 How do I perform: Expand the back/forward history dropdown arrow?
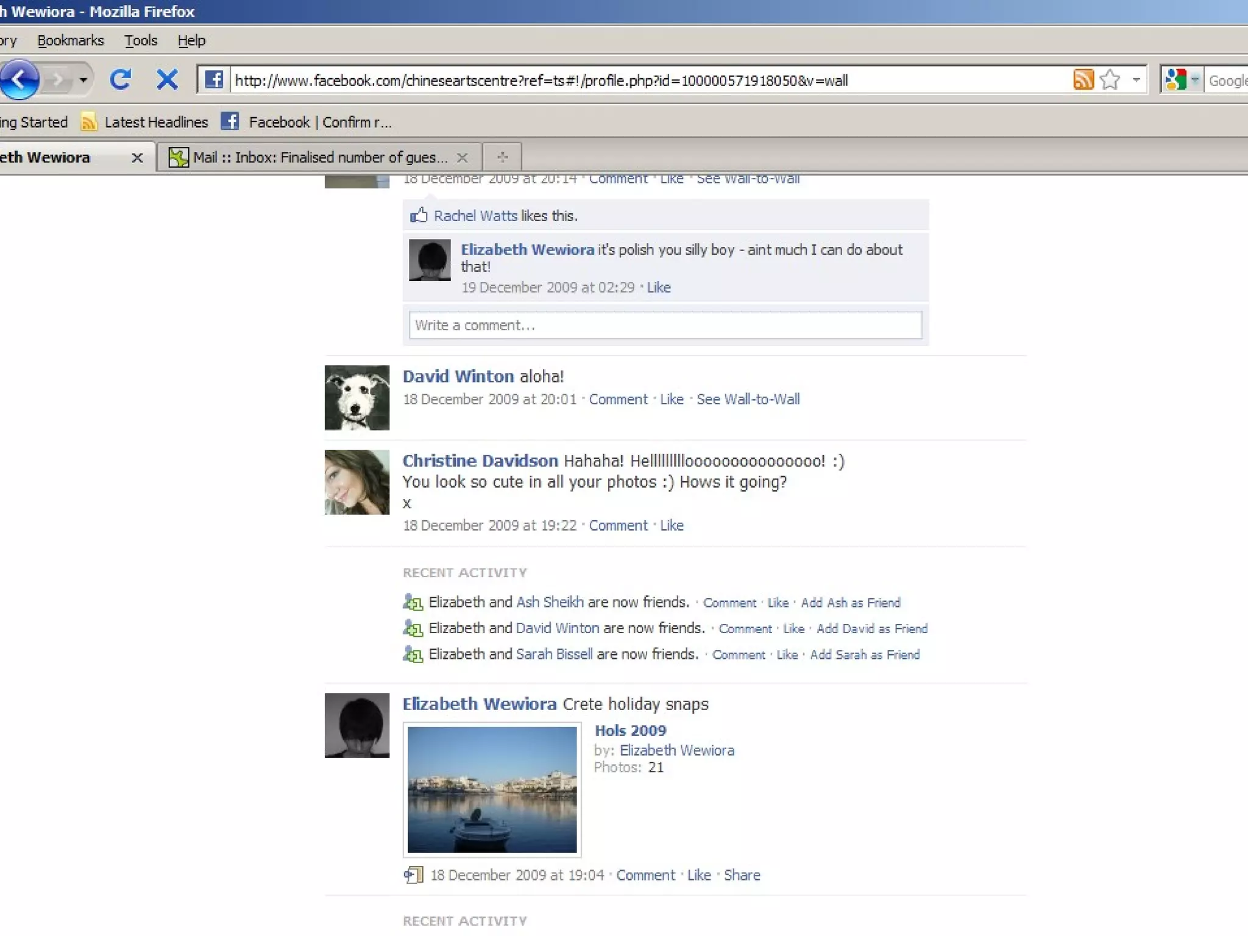pos(83,79)
